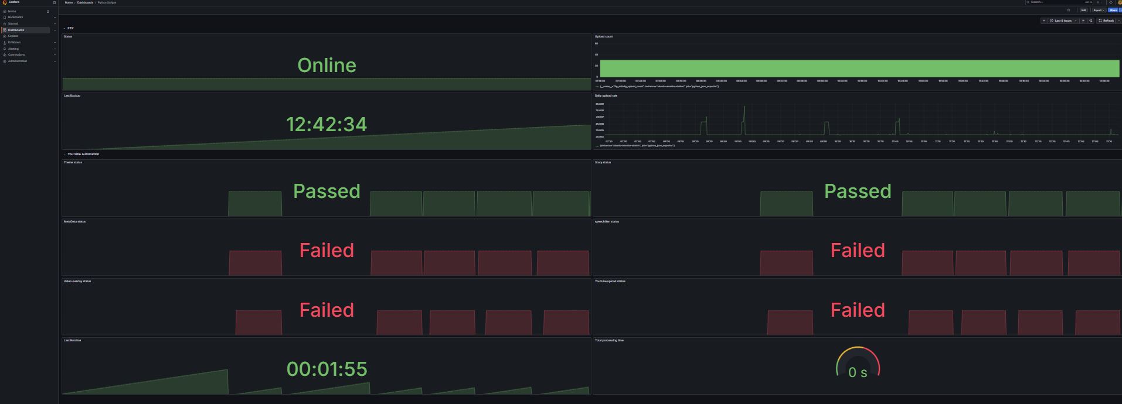Click the Online status value
This screenshot has height=404, width=1122.
point(327,65)
